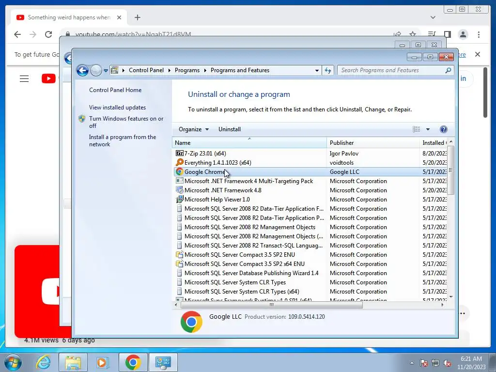Screen dimensions: 496x372
Task: Click the Control Panel forward arrow button
Action: click(x=96, y=70)
